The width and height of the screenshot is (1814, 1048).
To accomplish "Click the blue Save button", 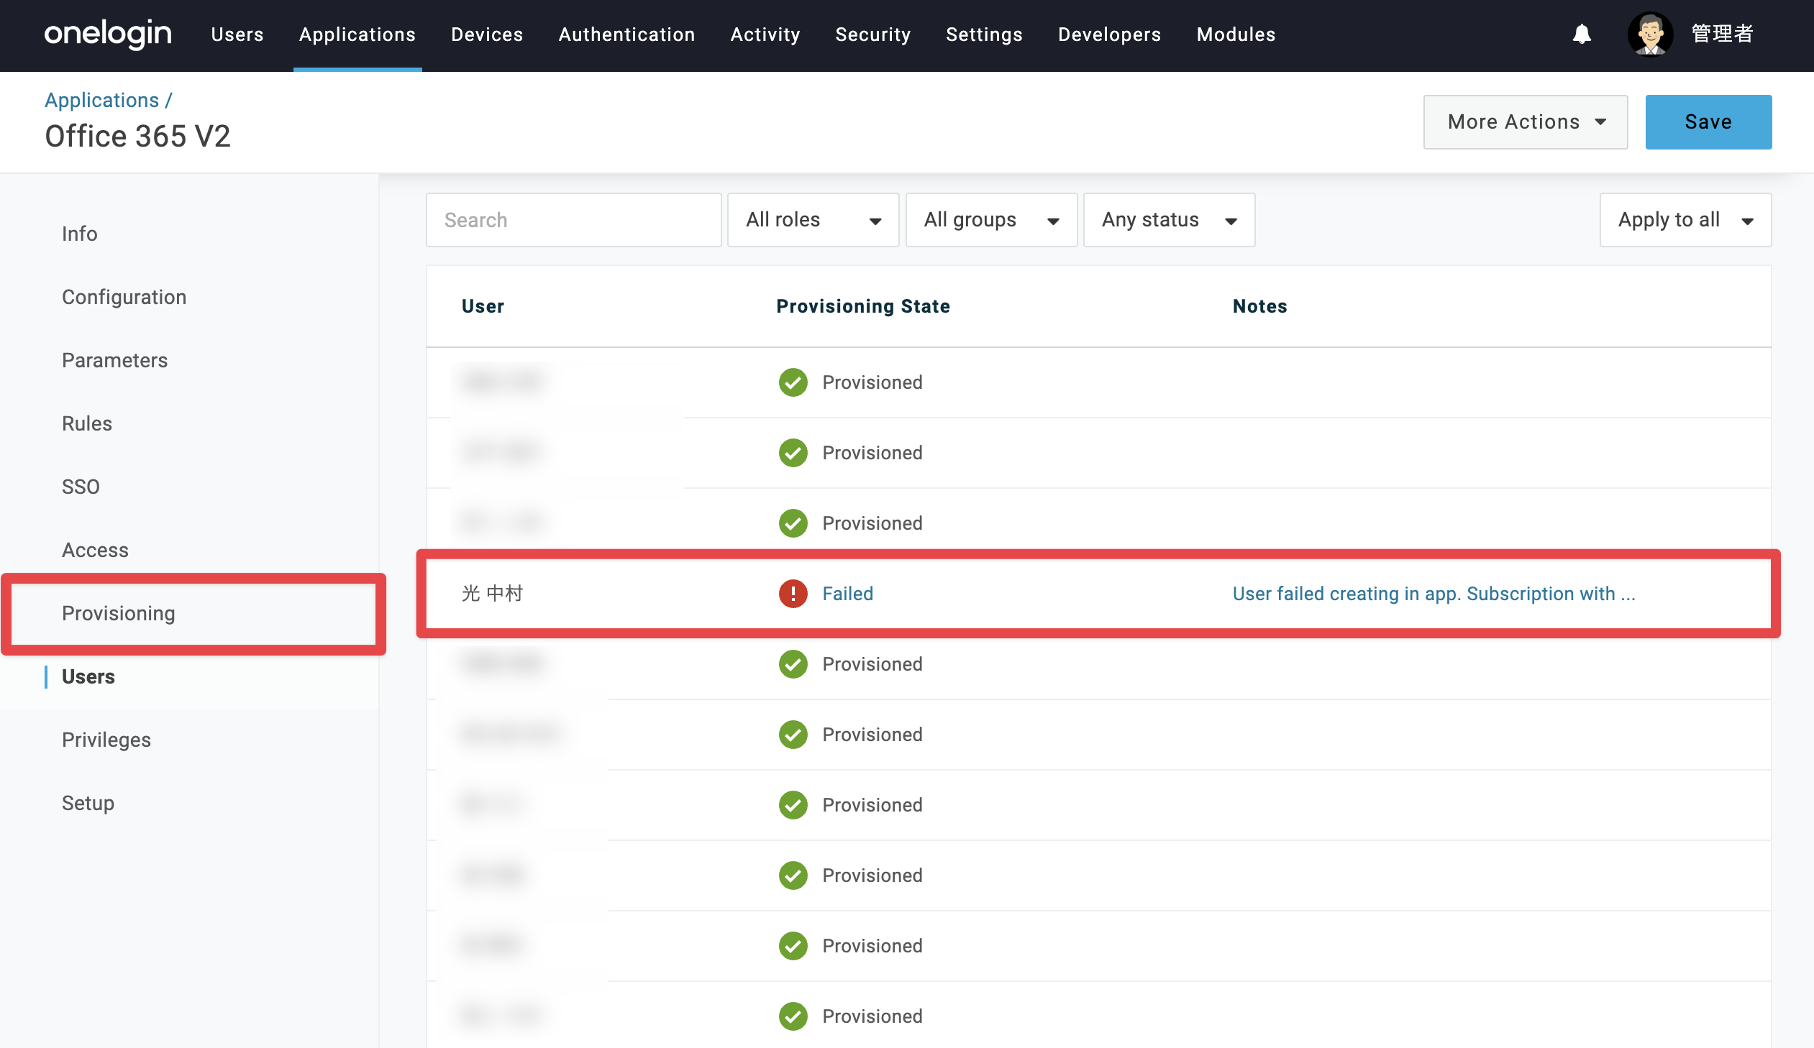I will [x=1708, y=121].
